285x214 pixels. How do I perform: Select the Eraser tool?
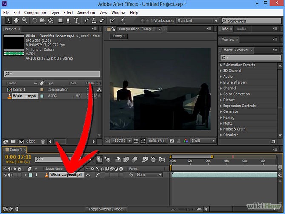(102, 20)
